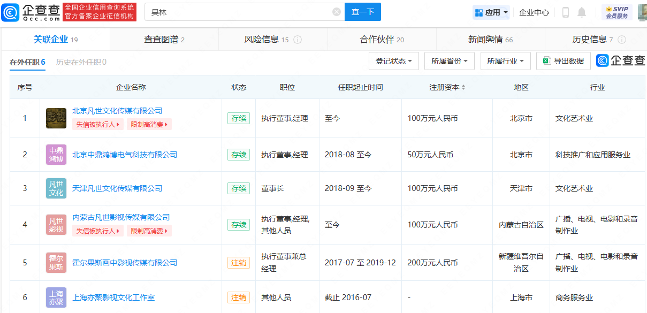The height and width of the screenshot is (313, 647).
Task: Open 霍尔果斯画中影视传媒有限公司 link
Action: coord(125,263)
